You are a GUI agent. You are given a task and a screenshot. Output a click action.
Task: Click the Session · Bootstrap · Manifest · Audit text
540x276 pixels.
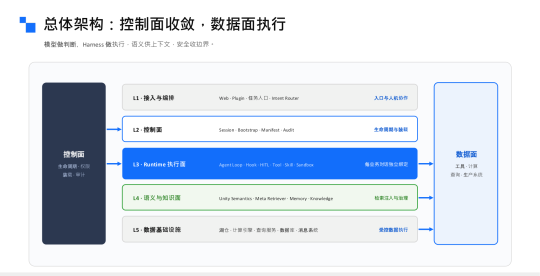pos(256,130)
